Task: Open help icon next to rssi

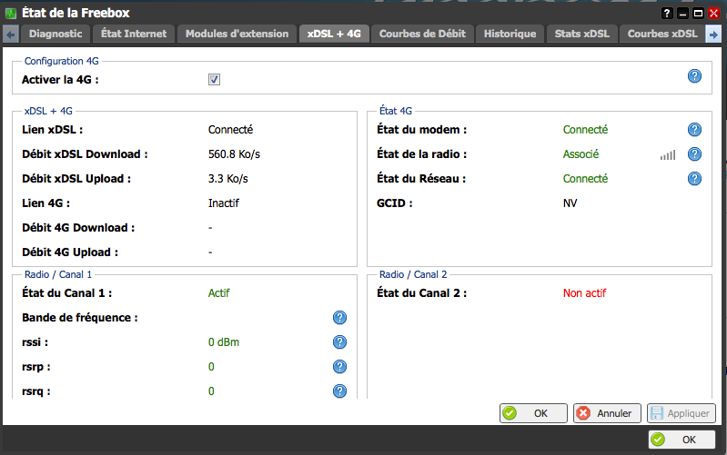Action: (340, 342)
